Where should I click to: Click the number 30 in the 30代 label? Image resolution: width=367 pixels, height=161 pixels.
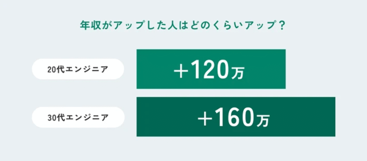coord(51,117)
